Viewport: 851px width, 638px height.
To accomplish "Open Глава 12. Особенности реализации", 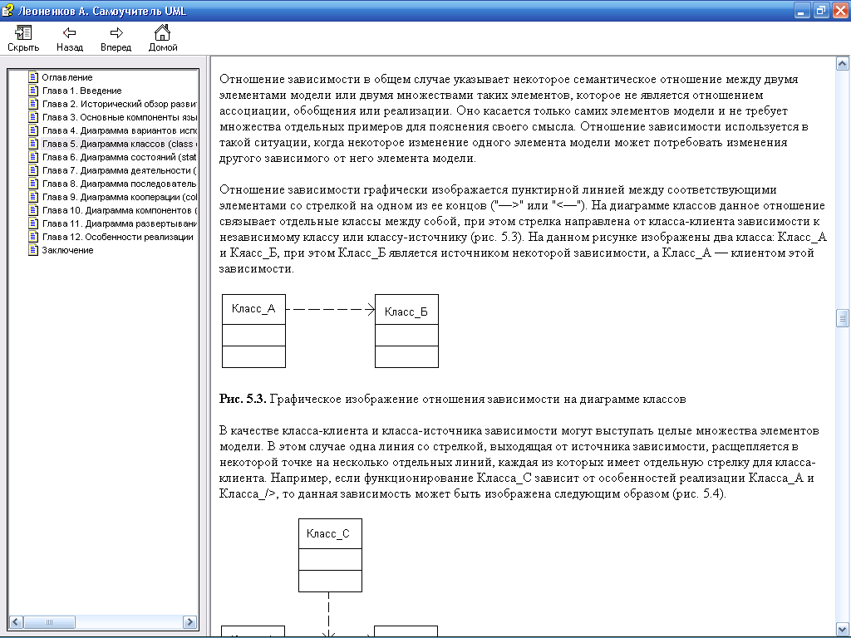I will coord(118,237).
